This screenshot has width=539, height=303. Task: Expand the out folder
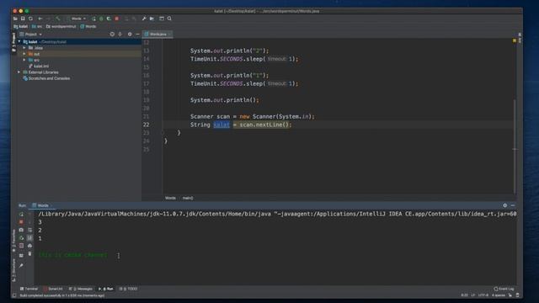tap(24, 54)
